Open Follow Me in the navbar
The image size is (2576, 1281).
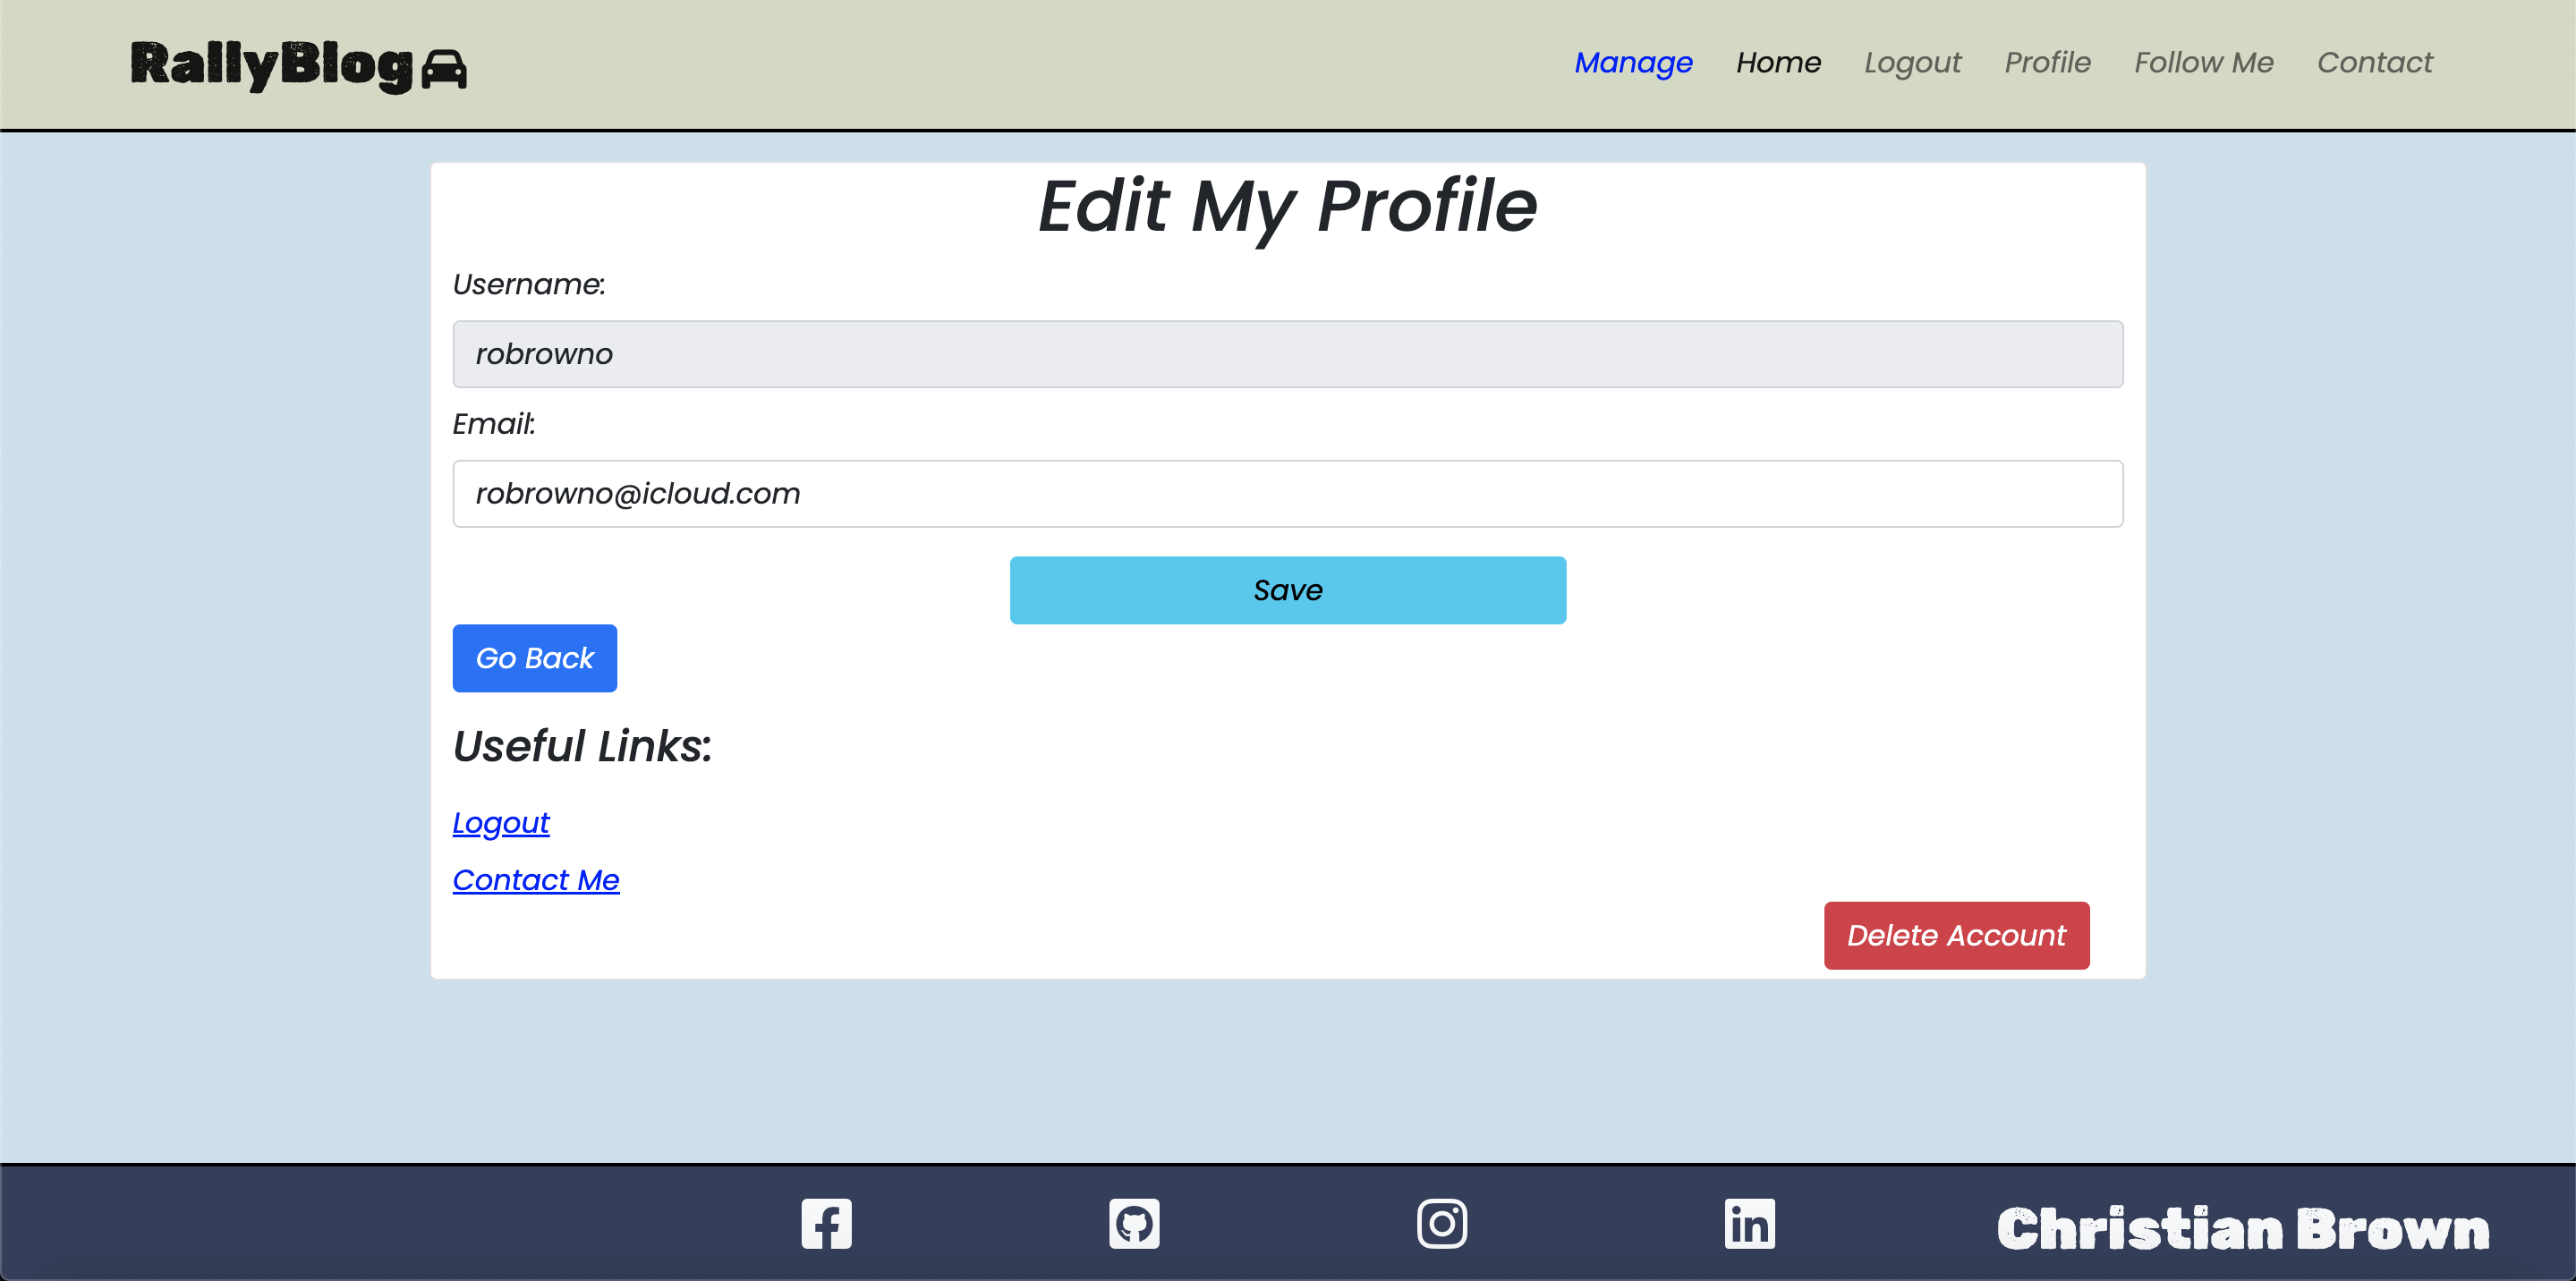2204,63
